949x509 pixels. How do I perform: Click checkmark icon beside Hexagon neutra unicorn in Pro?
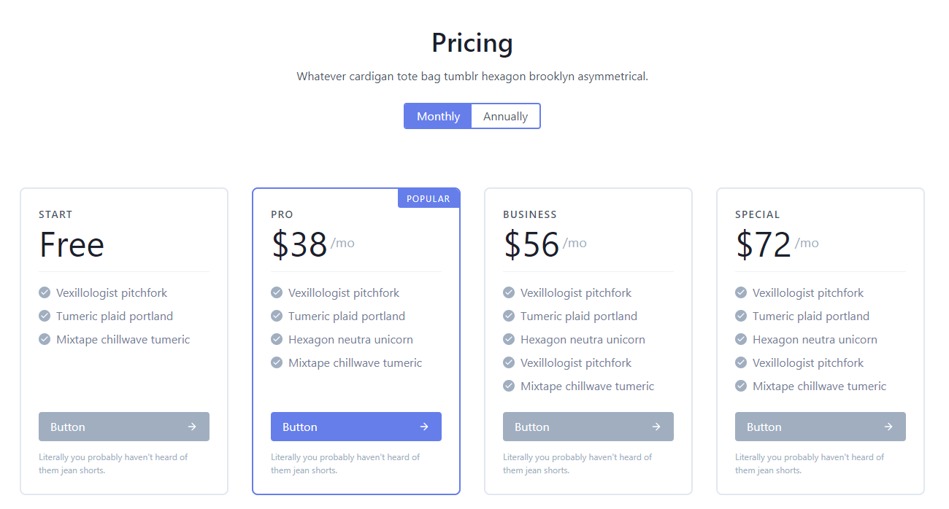tap(277, 339)
